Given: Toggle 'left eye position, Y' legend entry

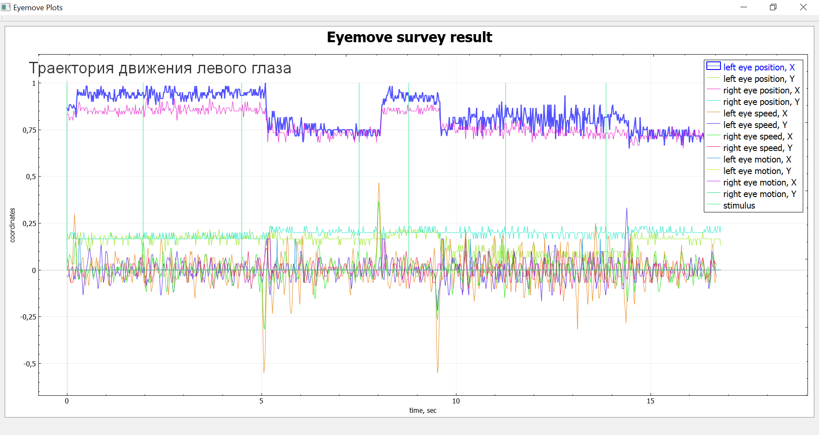Looking at the screenshot, I should pyautogui.click(x=758, y=79).
